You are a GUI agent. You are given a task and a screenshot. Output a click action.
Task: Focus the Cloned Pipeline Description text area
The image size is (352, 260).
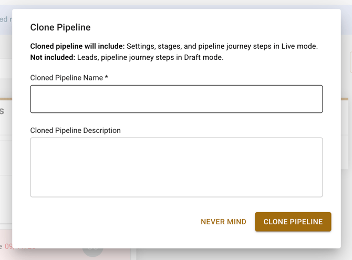coord(177,167)
